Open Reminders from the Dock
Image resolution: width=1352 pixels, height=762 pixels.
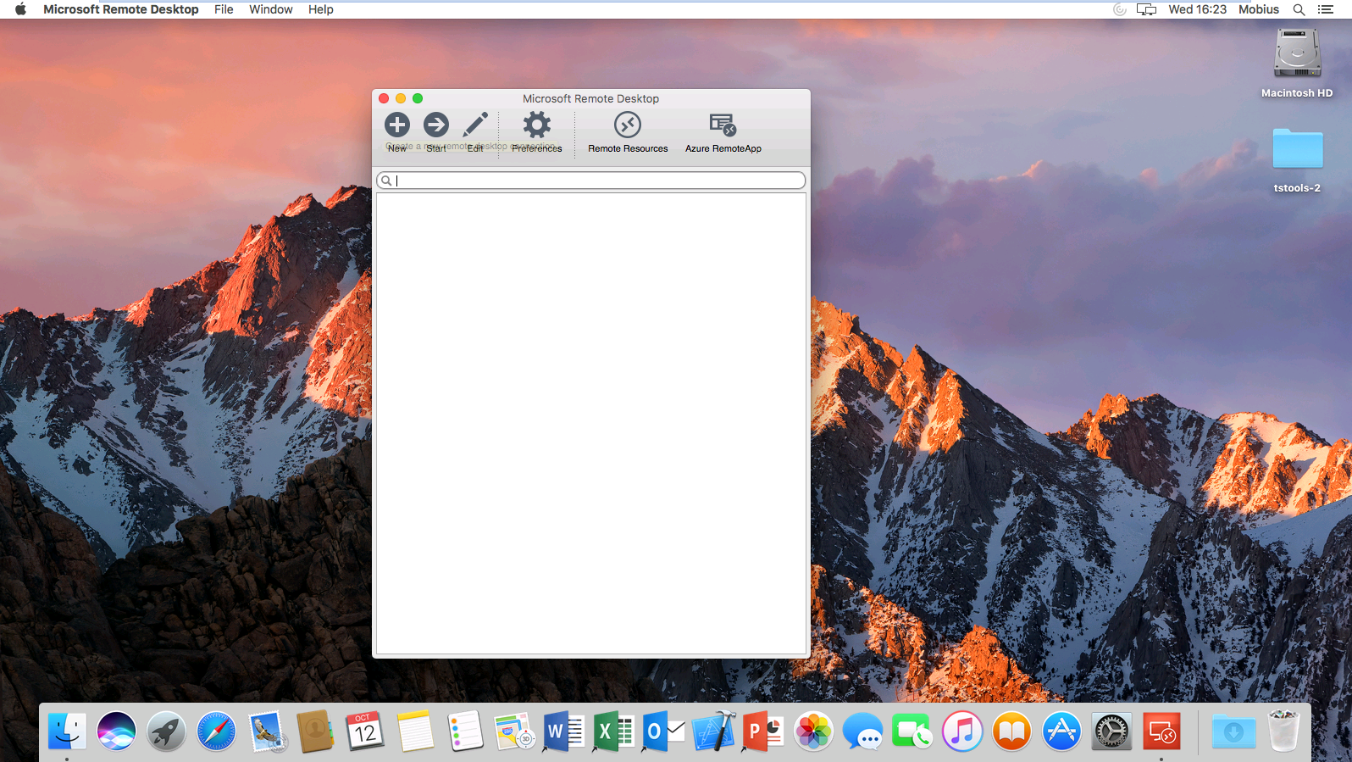[x=465, y=731]
